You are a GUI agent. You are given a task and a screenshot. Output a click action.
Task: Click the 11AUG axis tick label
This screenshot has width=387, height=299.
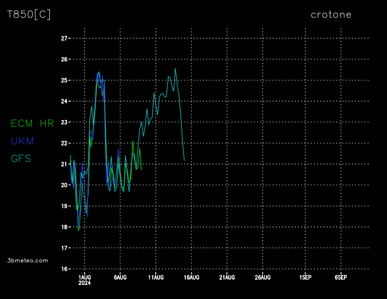click(156, 277)
